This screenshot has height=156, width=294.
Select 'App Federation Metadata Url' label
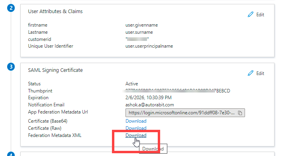point(58,112)
